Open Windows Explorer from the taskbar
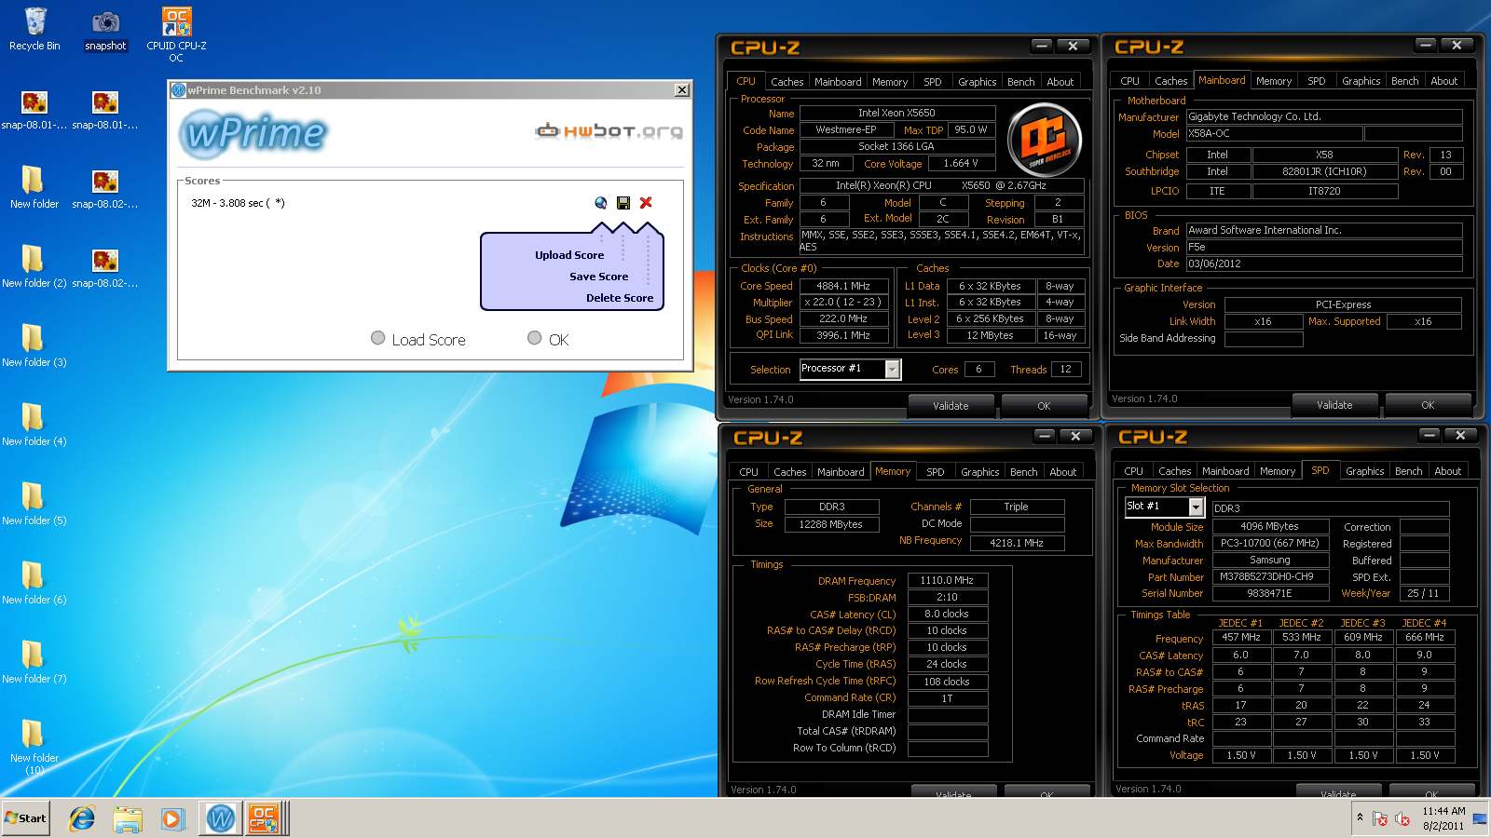 coord(128,818)
